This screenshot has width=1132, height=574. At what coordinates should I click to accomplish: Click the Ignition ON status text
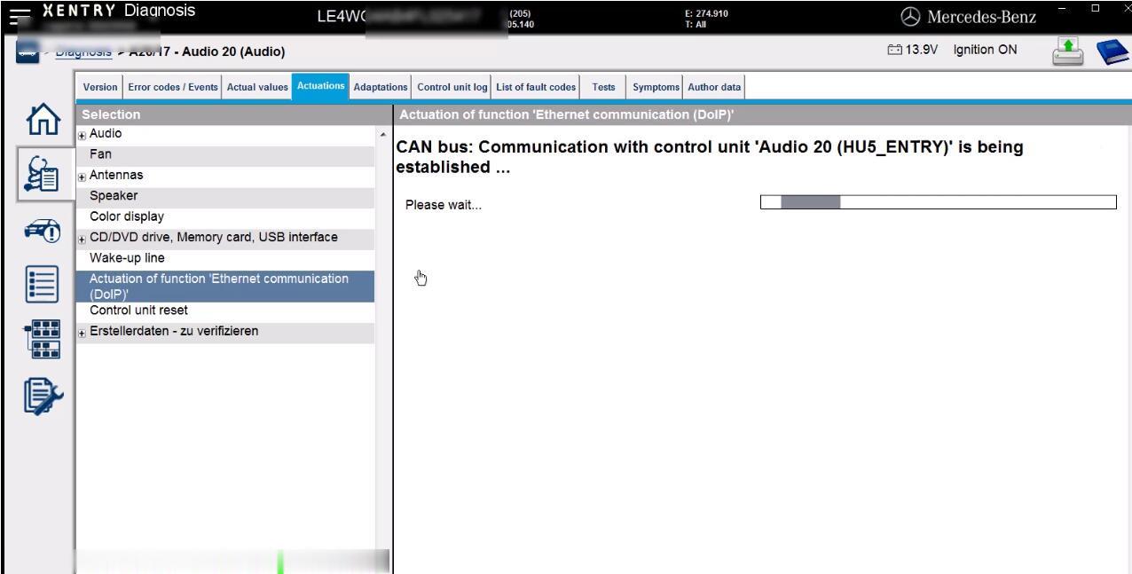coord(985,50)
